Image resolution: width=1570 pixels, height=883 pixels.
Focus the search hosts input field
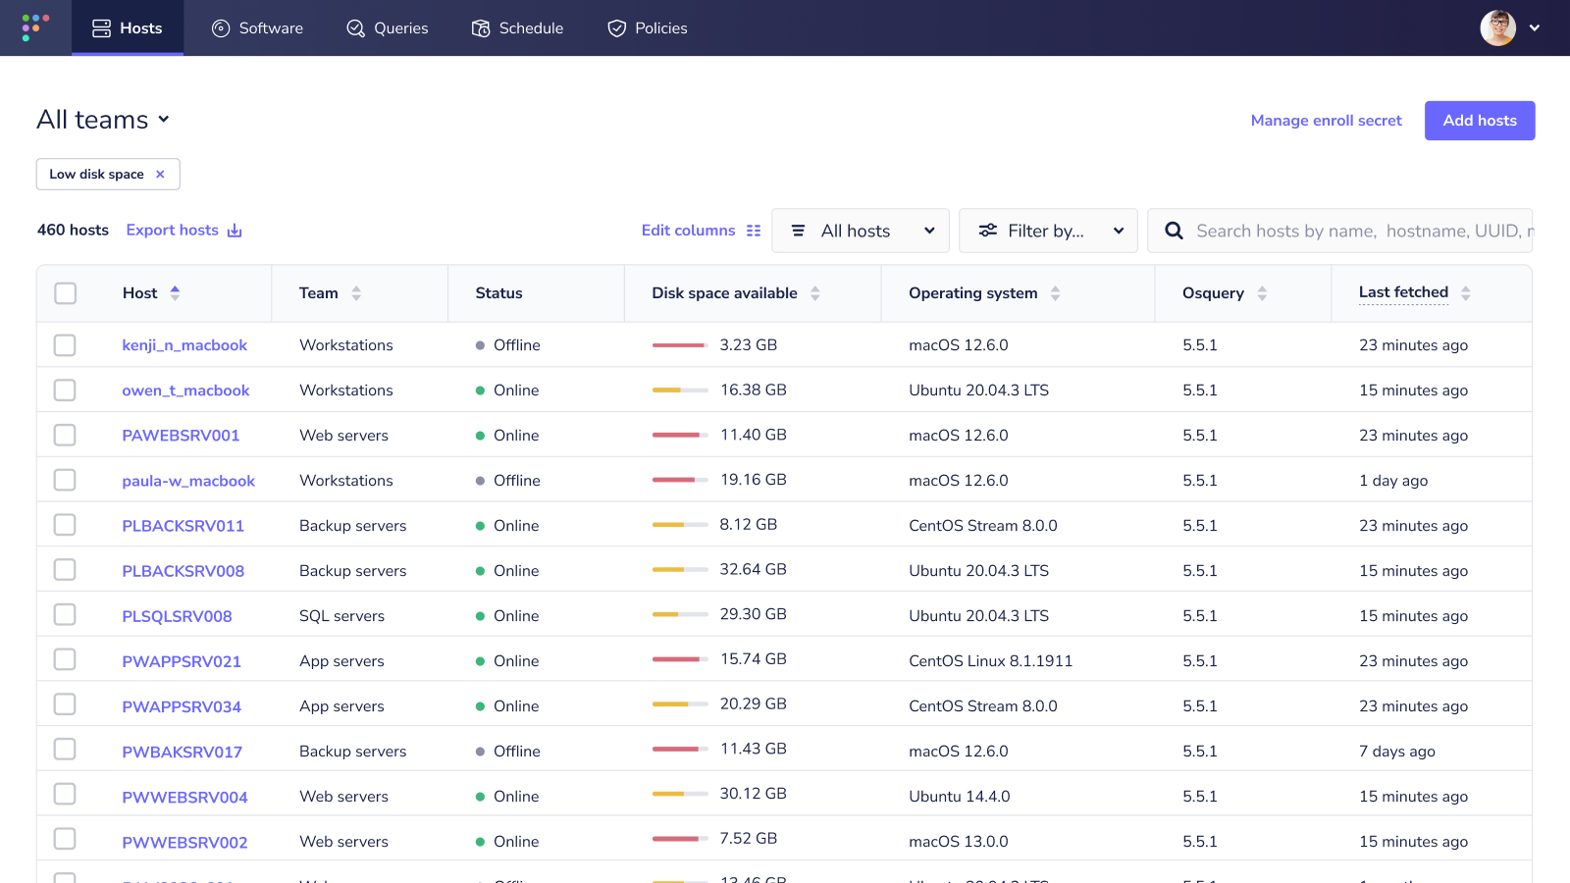[x=1340, y=231]
